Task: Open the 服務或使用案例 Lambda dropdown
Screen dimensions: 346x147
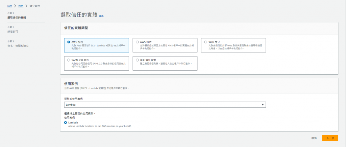Action: click(x=165, y=105)
